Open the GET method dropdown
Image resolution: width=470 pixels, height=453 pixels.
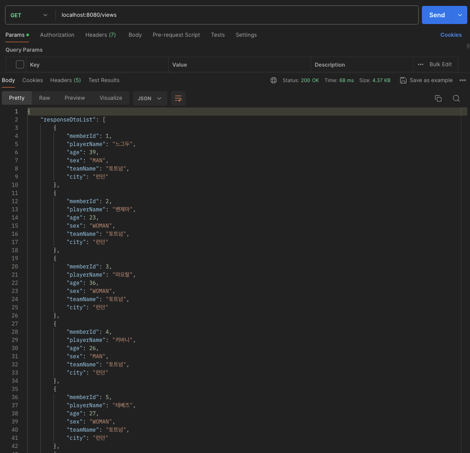(29, 15)
